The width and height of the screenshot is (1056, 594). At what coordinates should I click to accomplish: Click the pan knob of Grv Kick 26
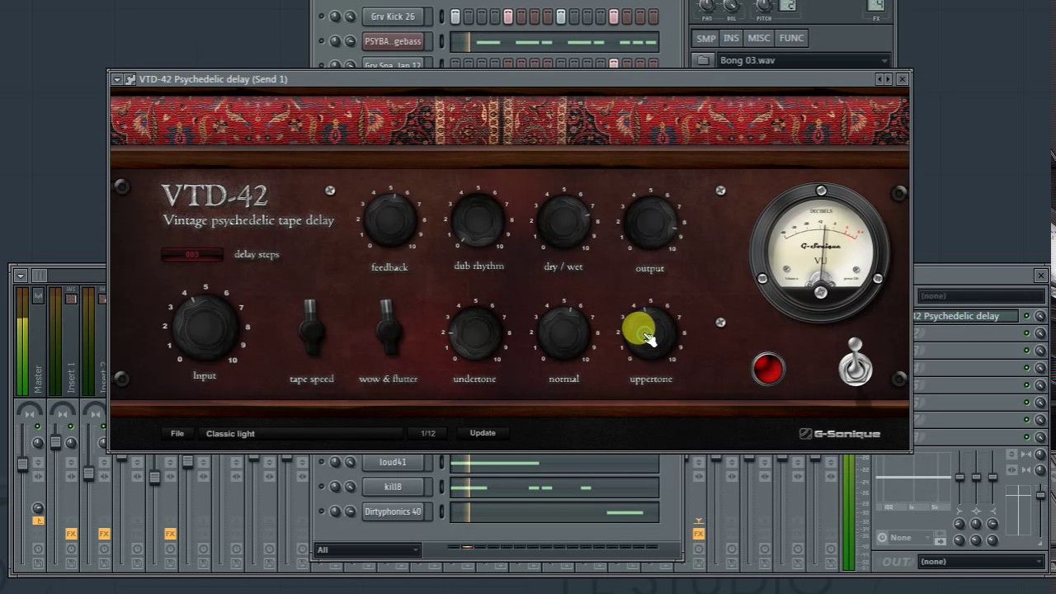(335, 16)
